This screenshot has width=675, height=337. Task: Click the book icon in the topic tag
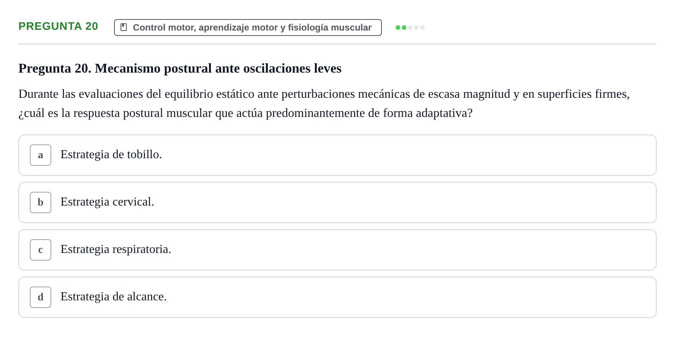[124, 27]
